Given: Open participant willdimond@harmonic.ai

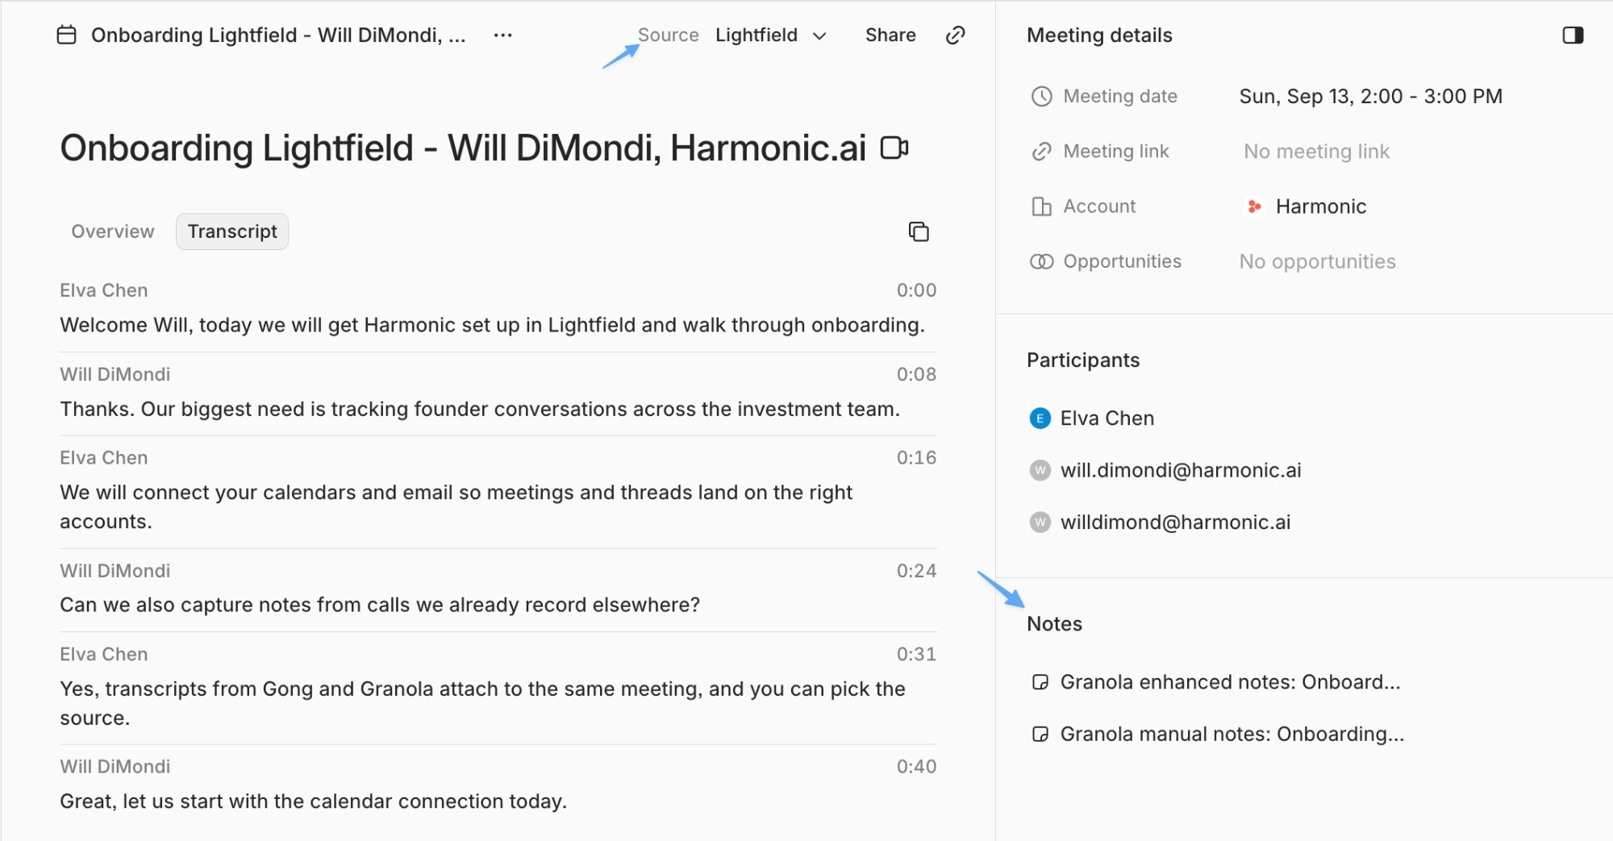Looking at the screenshot, I should (1175, 523).
